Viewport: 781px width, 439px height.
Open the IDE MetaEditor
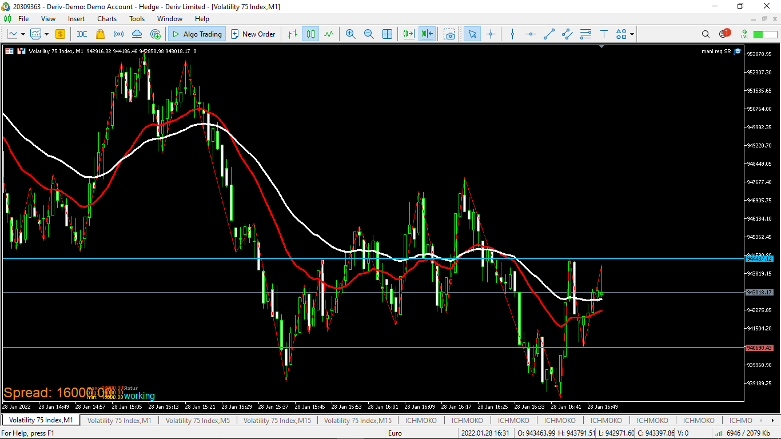coord(82,34)
